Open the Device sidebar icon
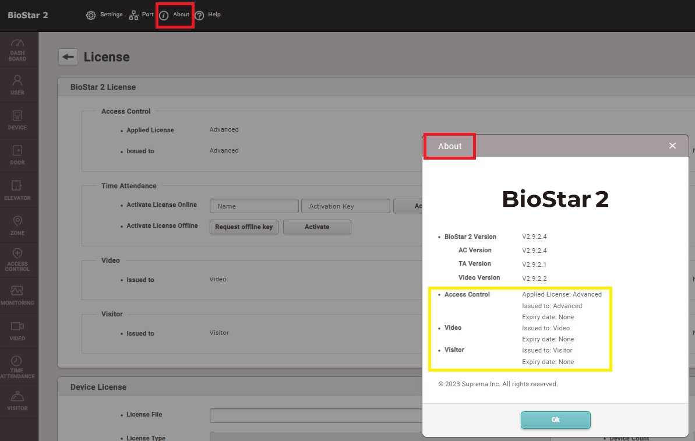Viewport: 695px width, 441px height. [x=17, y=119]
